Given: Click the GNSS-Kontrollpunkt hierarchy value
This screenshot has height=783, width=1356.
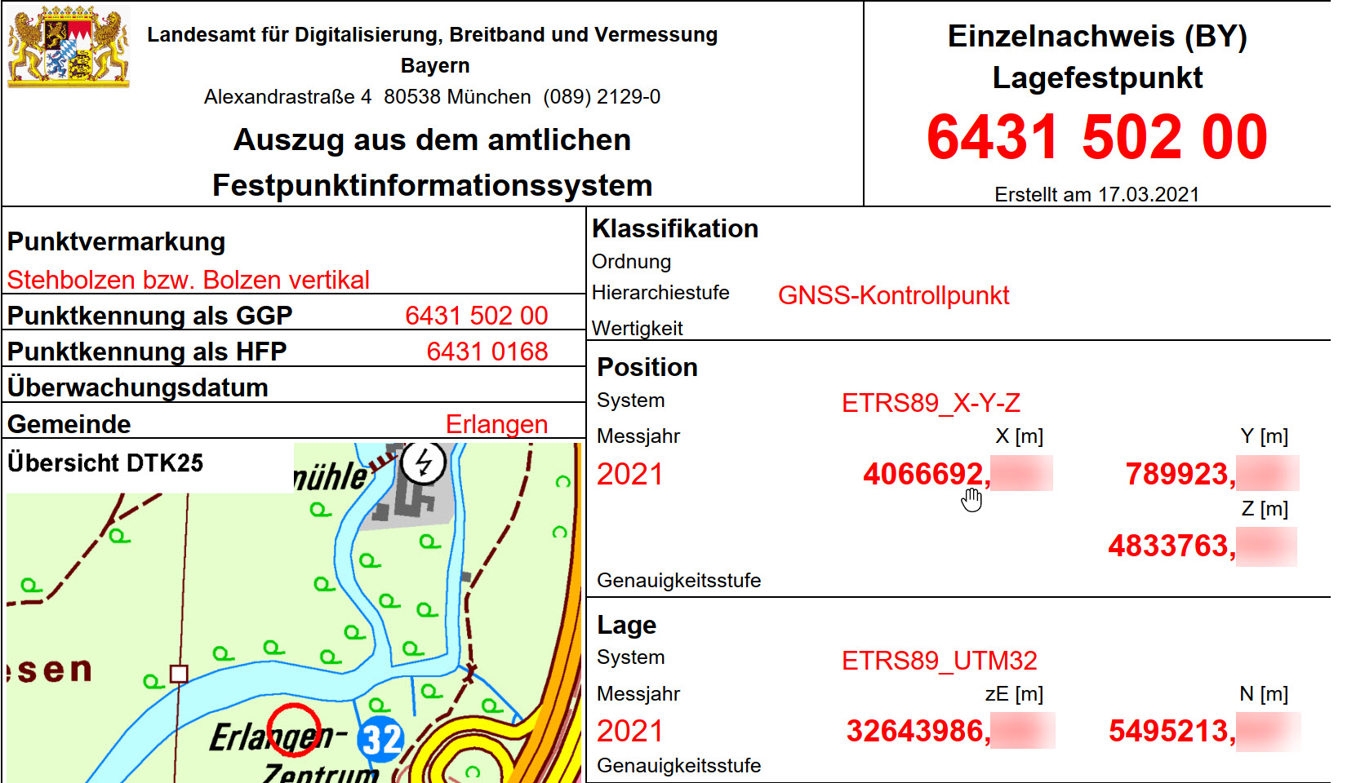Looking at the screenshot, I should (893, 295).
